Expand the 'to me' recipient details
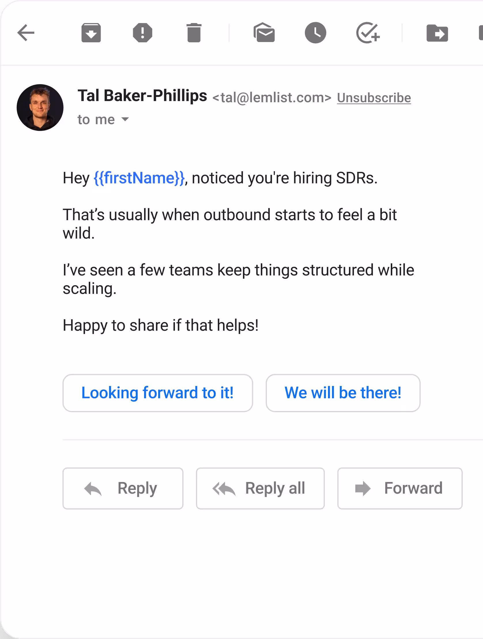The image size is (483, 639). point(125,119)
